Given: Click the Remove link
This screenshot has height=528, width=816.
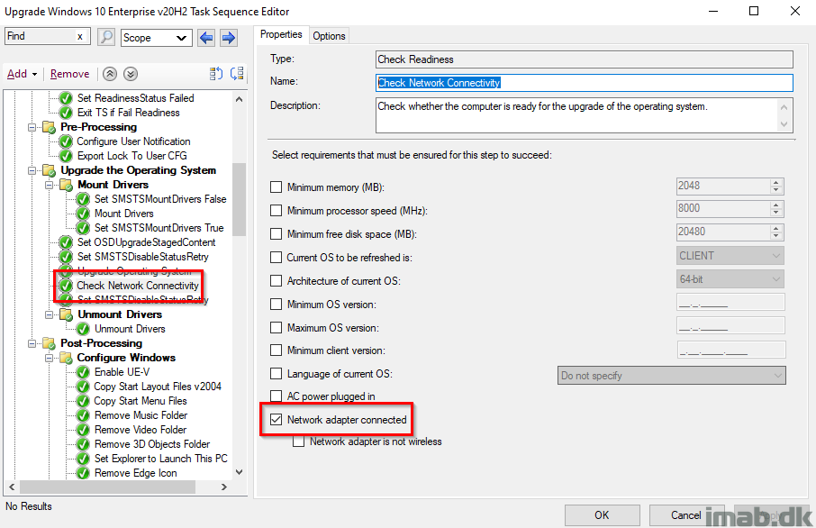Looking at the screenshot, I should click(x=69, y=74).
